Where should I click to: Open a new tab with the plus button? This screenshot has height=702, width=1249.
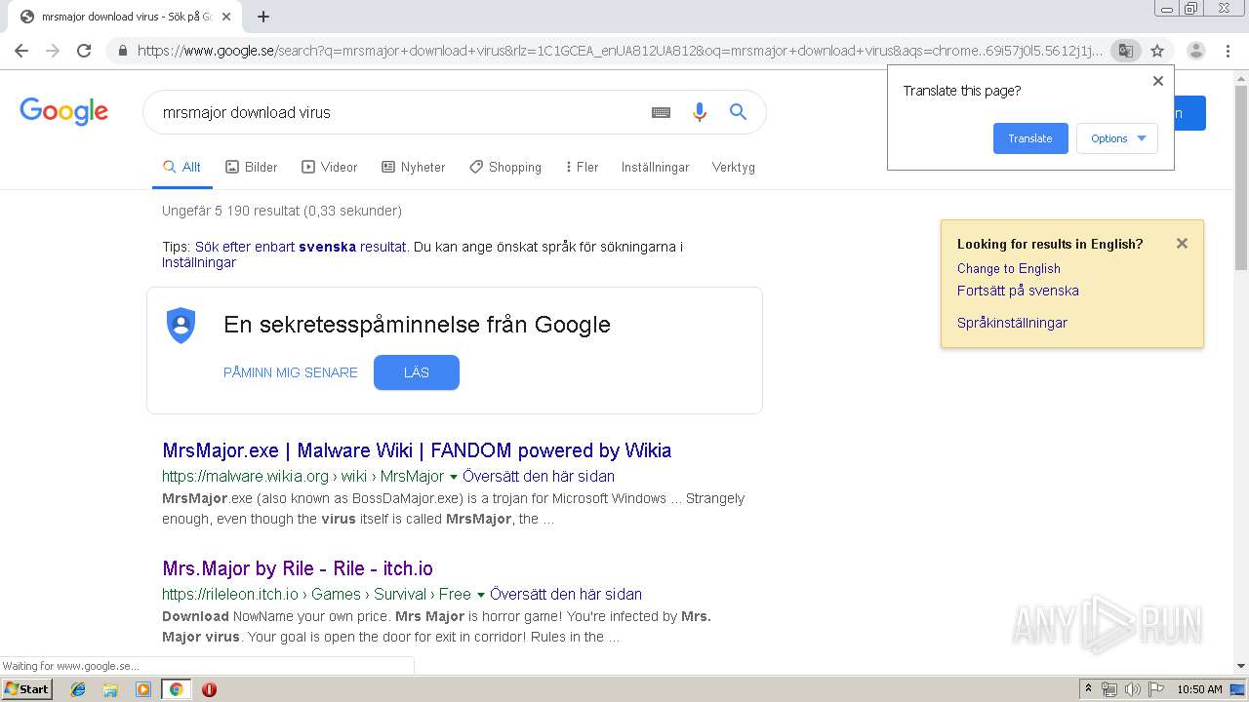pos(263,16)
